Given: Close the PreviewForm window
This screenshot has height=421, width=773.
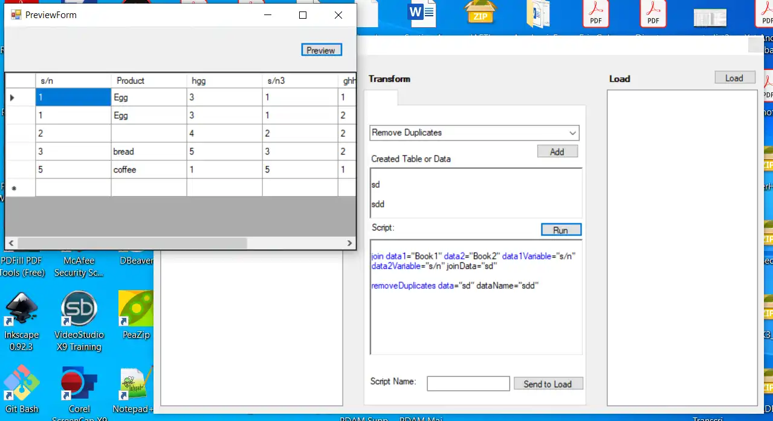Looking at the screenshot, I should 338,15.
